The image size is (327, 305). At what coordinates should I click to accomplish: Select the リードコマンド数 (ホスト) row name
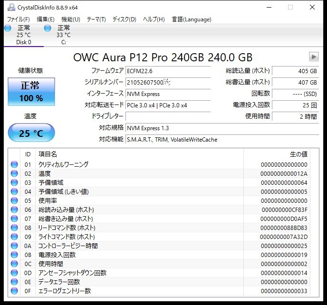pos(67,228)
